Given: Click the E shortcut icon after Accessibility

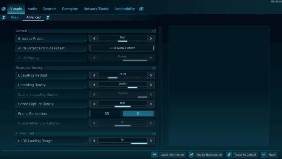Looking at the screenshot, I should point(141,9).
